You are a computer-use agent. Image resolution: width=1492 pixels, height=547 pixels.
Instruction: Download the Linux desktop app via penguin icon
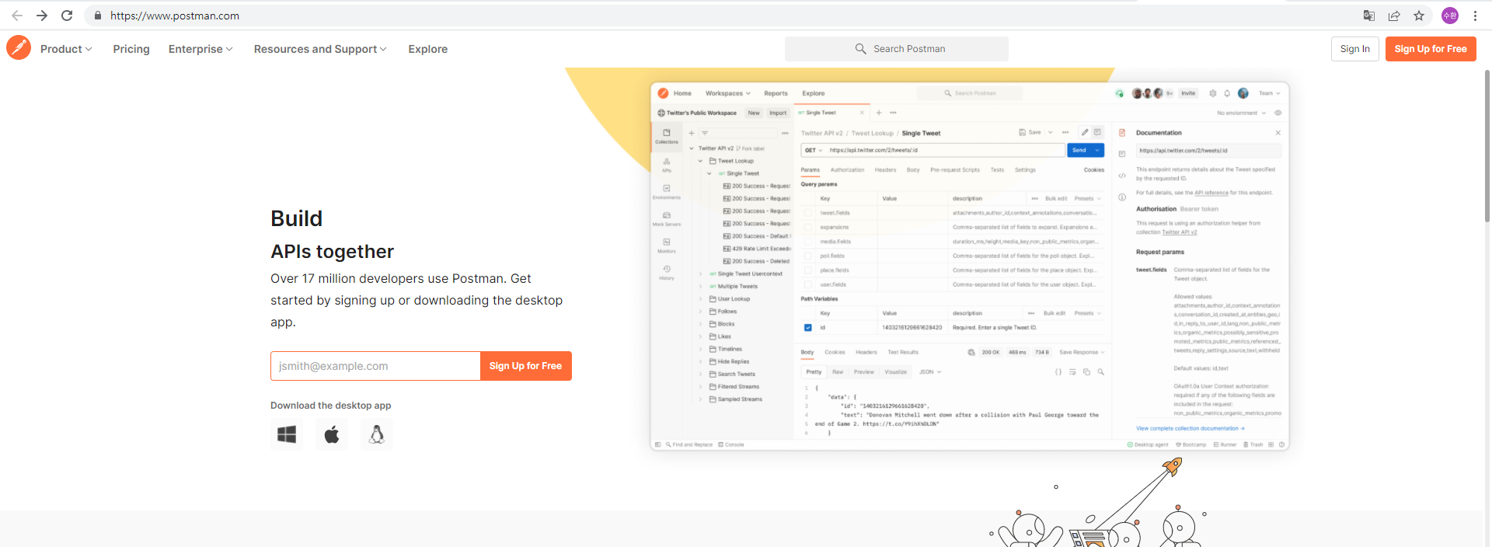pos(377,434)
